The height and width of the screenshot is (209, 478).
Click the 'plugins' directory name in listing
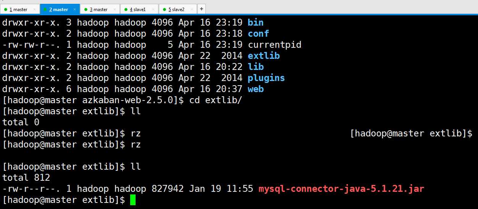tap(266, 78)
